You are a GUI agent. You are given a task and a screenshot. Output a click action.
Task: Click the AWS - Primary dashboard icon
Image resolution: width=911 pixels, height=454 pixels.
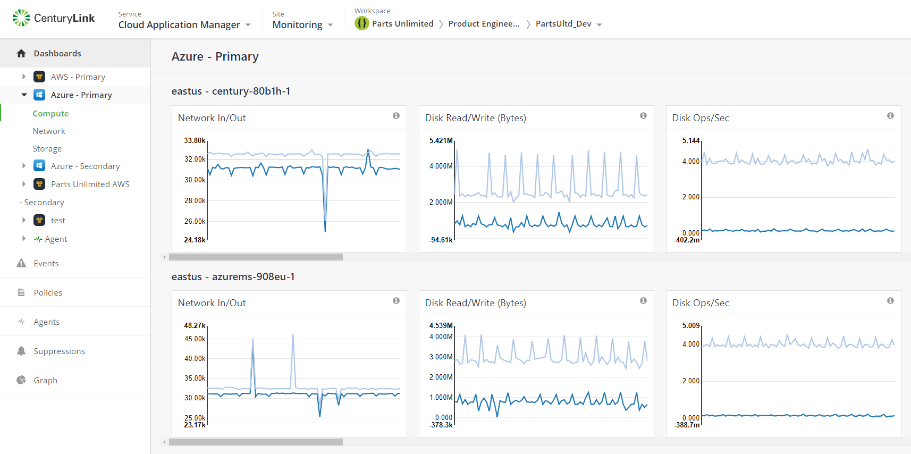tap(39, 77)
